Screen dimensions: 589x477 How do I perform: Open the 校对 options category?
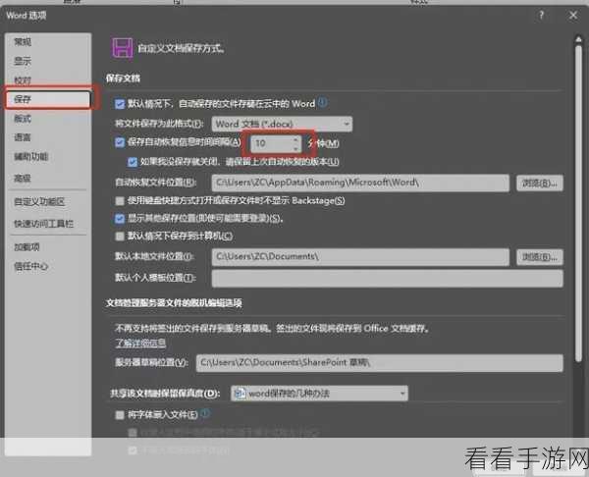click(48, 80)
